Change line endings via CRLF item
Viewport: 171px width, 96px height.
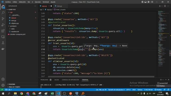point(134,90)
